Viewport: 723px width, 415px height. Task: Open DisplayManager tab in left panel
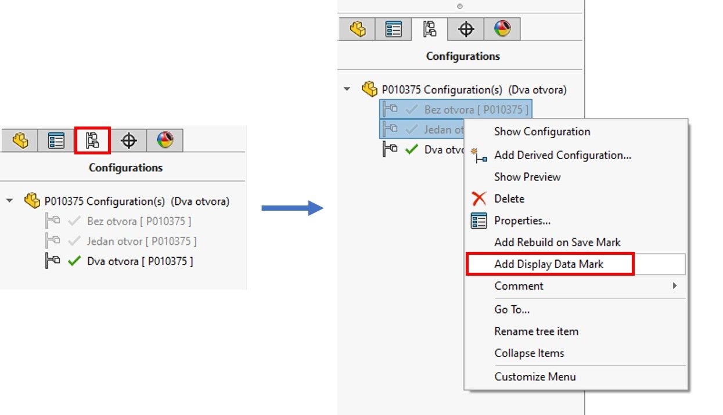tap(165, 140)
